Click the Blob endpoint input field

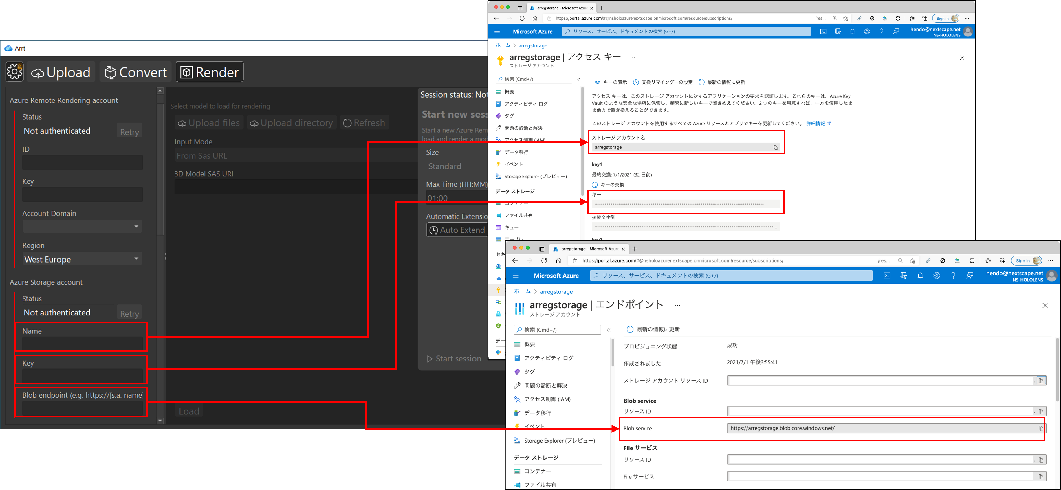(83, 408)
